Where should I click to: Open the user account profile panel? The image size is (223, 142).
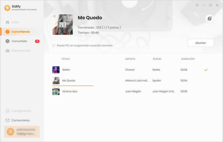[x=22, y=132]
